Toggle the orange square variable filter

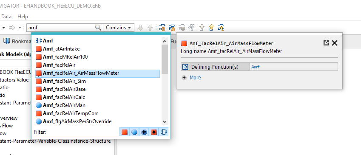coord(125,132)
